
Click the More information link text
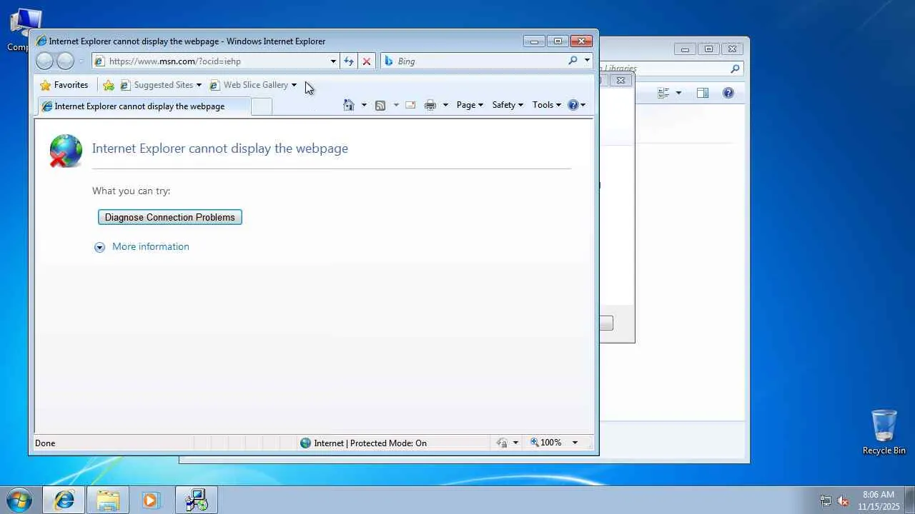(x=151, y=247)
